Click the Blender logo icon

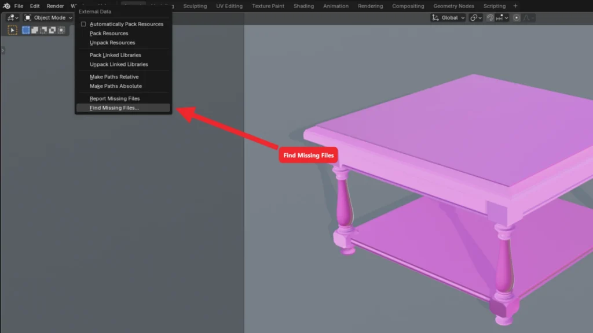6,6
